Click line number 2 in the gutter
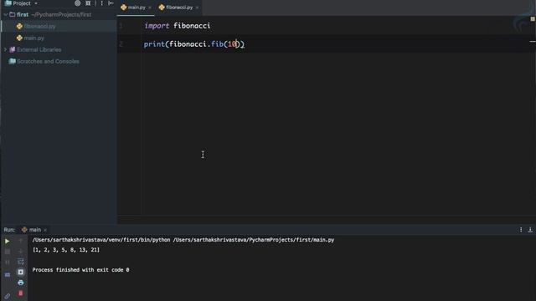 click(x=121, y=44)
